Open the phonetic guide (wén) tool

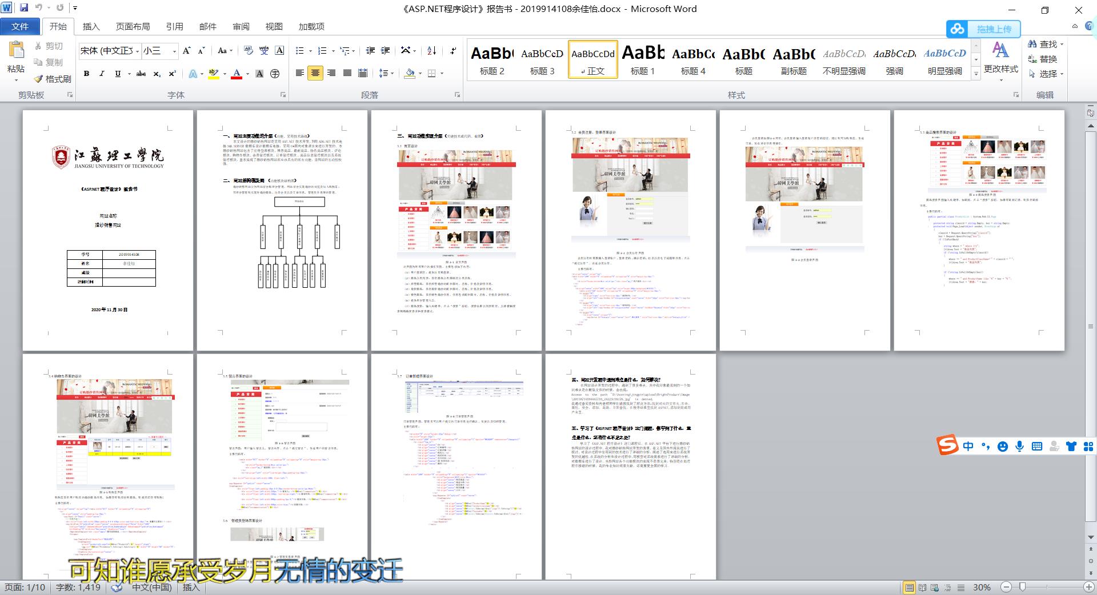[264, 51]
